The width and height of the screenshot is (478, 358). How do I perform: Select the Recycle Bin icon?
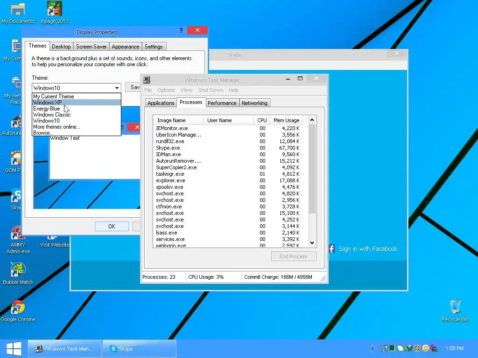click(455, 311)
